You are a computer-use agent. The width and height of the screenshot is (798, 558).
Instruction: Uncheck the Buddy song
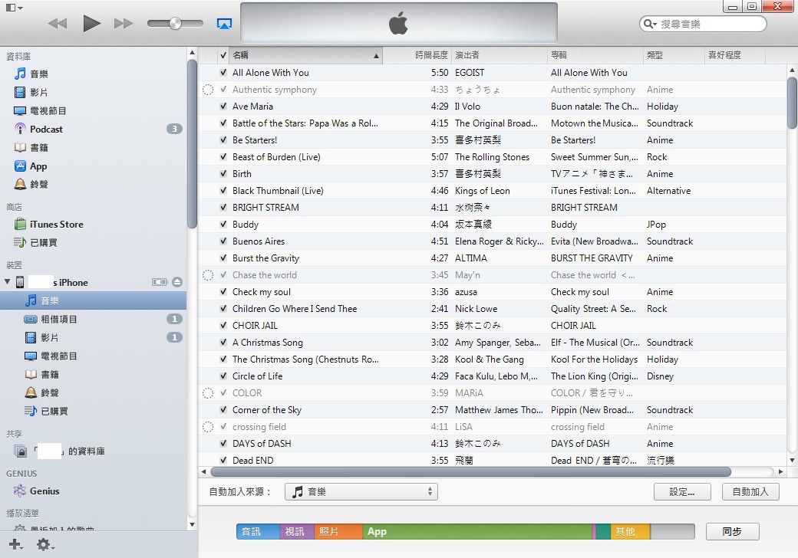(223, 224)
